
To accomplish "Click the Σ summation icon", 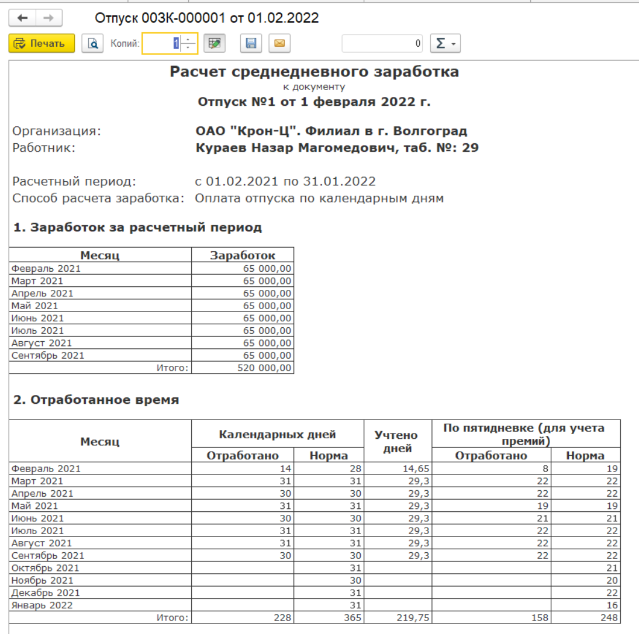I will 441,43.
